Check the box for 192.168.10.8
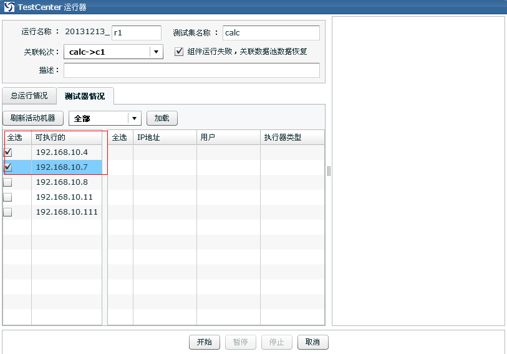This screenshot has width=507, height=354. [x=8, y=182]
